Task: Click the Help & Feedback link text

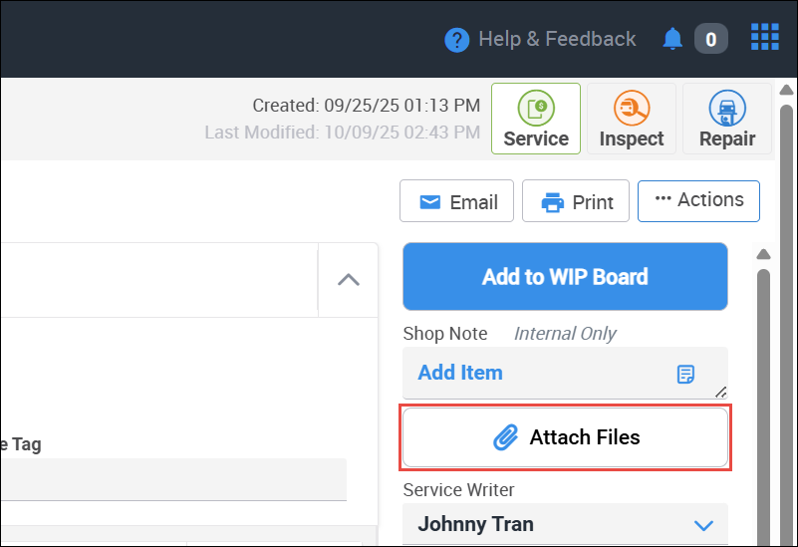Action: pyautogui.click(x=557, y=39)
